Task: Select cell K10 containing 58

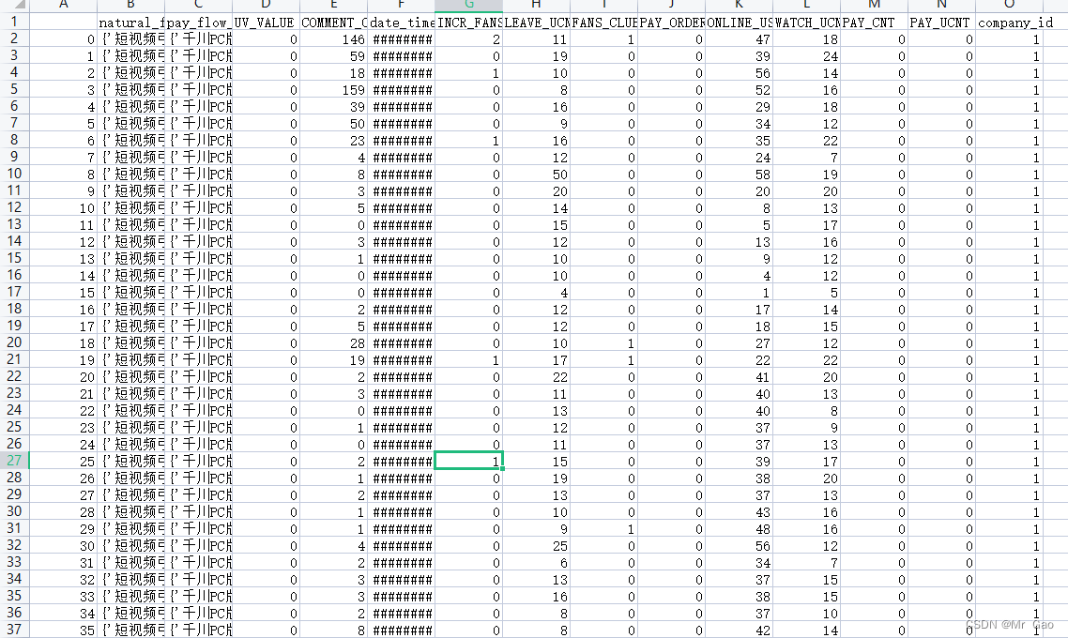Action: tap(739, 175)
